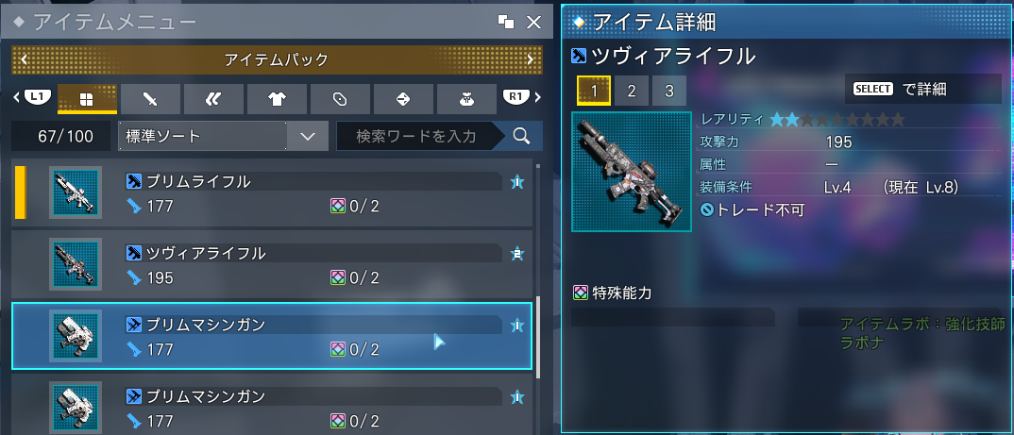
Task: Open the 標準ソート sort dropdown
Action: (223, 136)
